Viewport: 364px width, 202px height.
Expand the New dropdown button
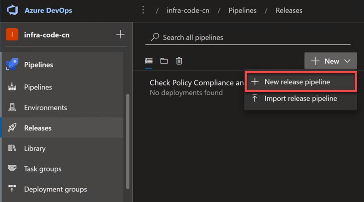[330, 61]
